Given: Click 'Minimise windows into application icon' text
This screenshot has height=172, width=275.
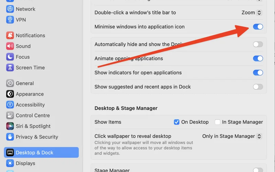Looking at the screenshot, I should tap(140, 27).
